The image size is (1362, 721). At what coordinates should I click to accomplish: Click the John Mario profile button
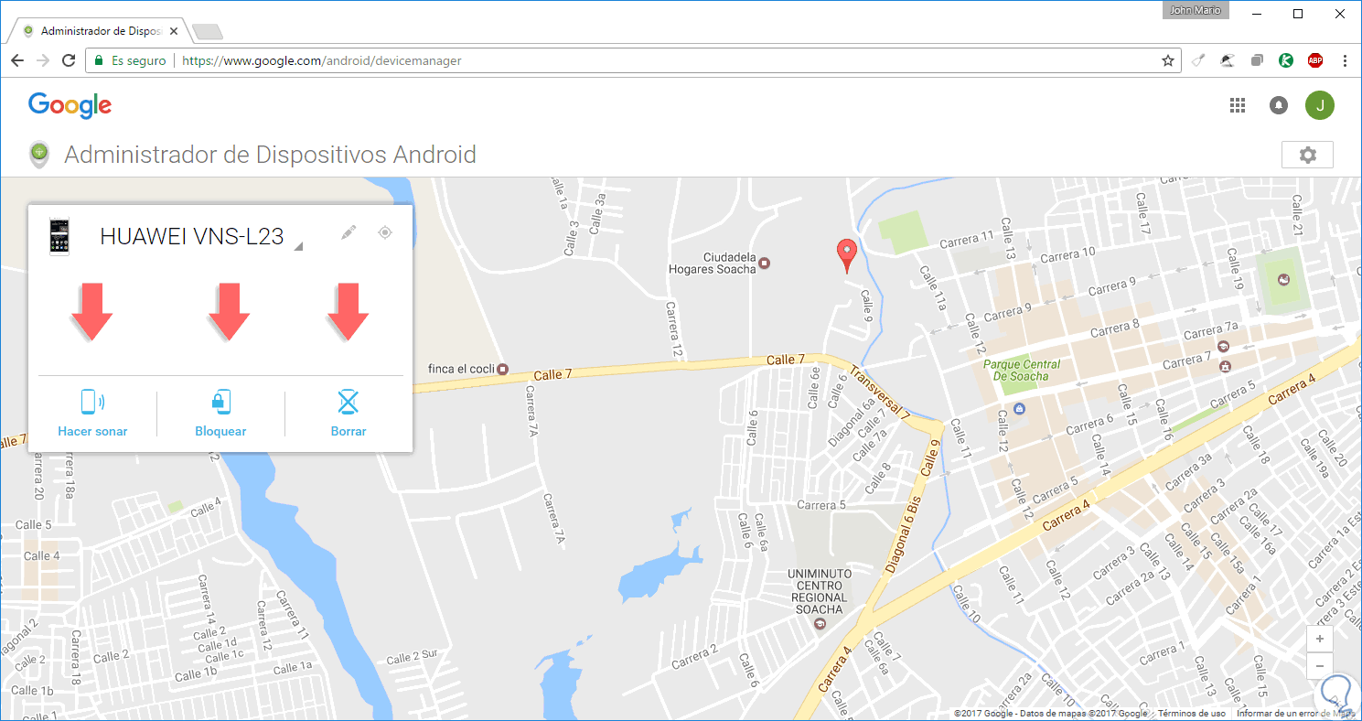1196,11
